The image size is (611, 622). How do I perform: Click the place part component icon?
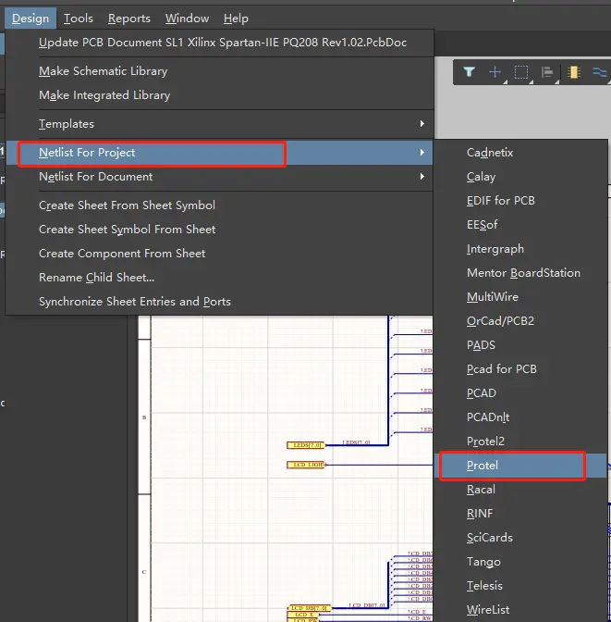(x=573, y=72)
